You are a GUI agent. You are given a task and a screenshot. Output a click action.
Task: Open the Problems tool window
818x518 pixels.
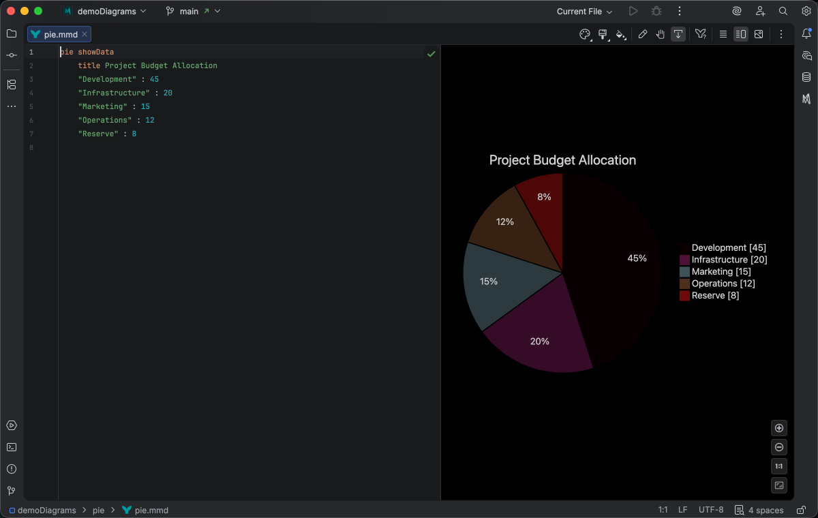click(12, 469)
